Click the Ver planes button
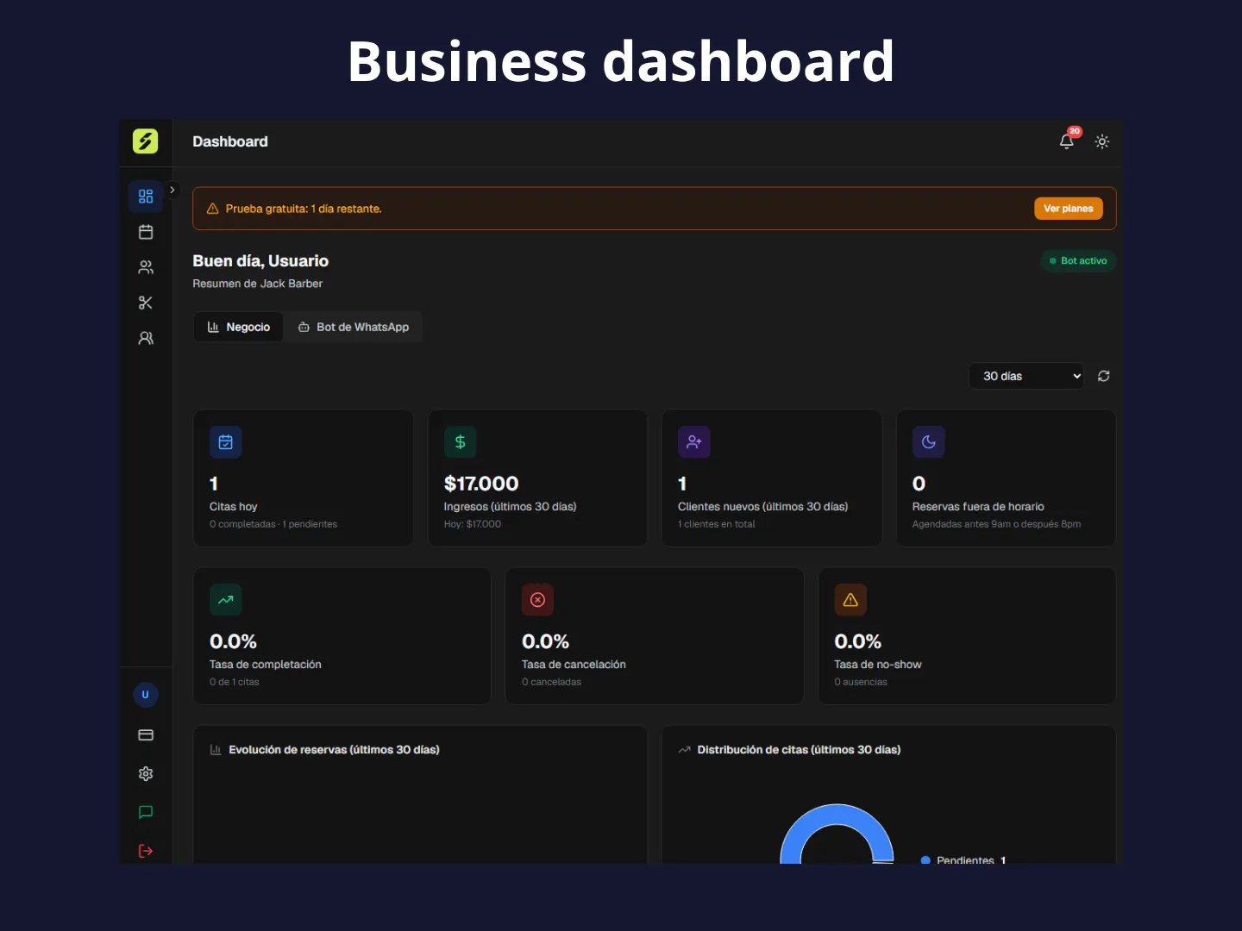Image resolution: width=1242 pixels, height=931 pixels. click(1068, 209)
